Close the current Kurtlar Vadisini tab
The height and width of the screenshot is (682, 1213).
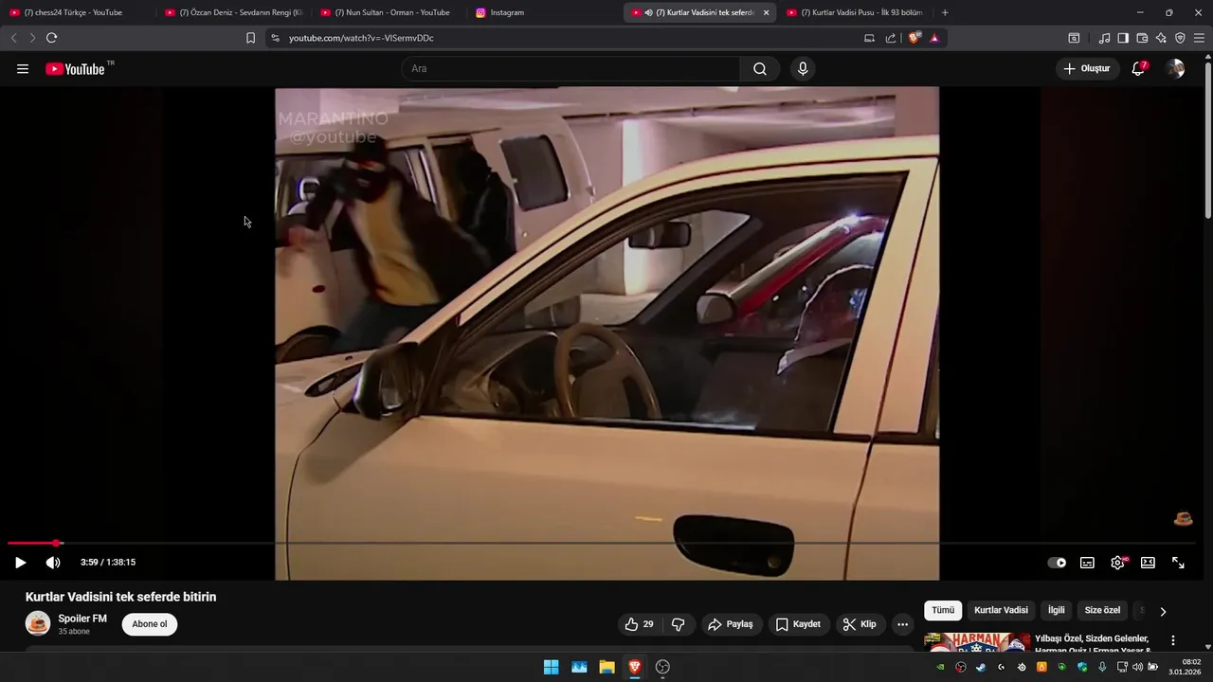click(x=766, y=12)
